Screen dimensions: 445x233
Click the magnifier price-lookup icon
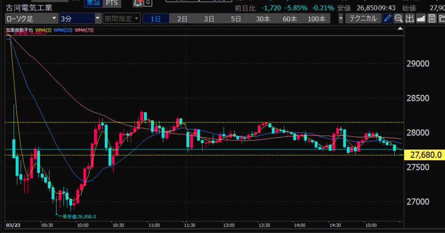[398, 18]
